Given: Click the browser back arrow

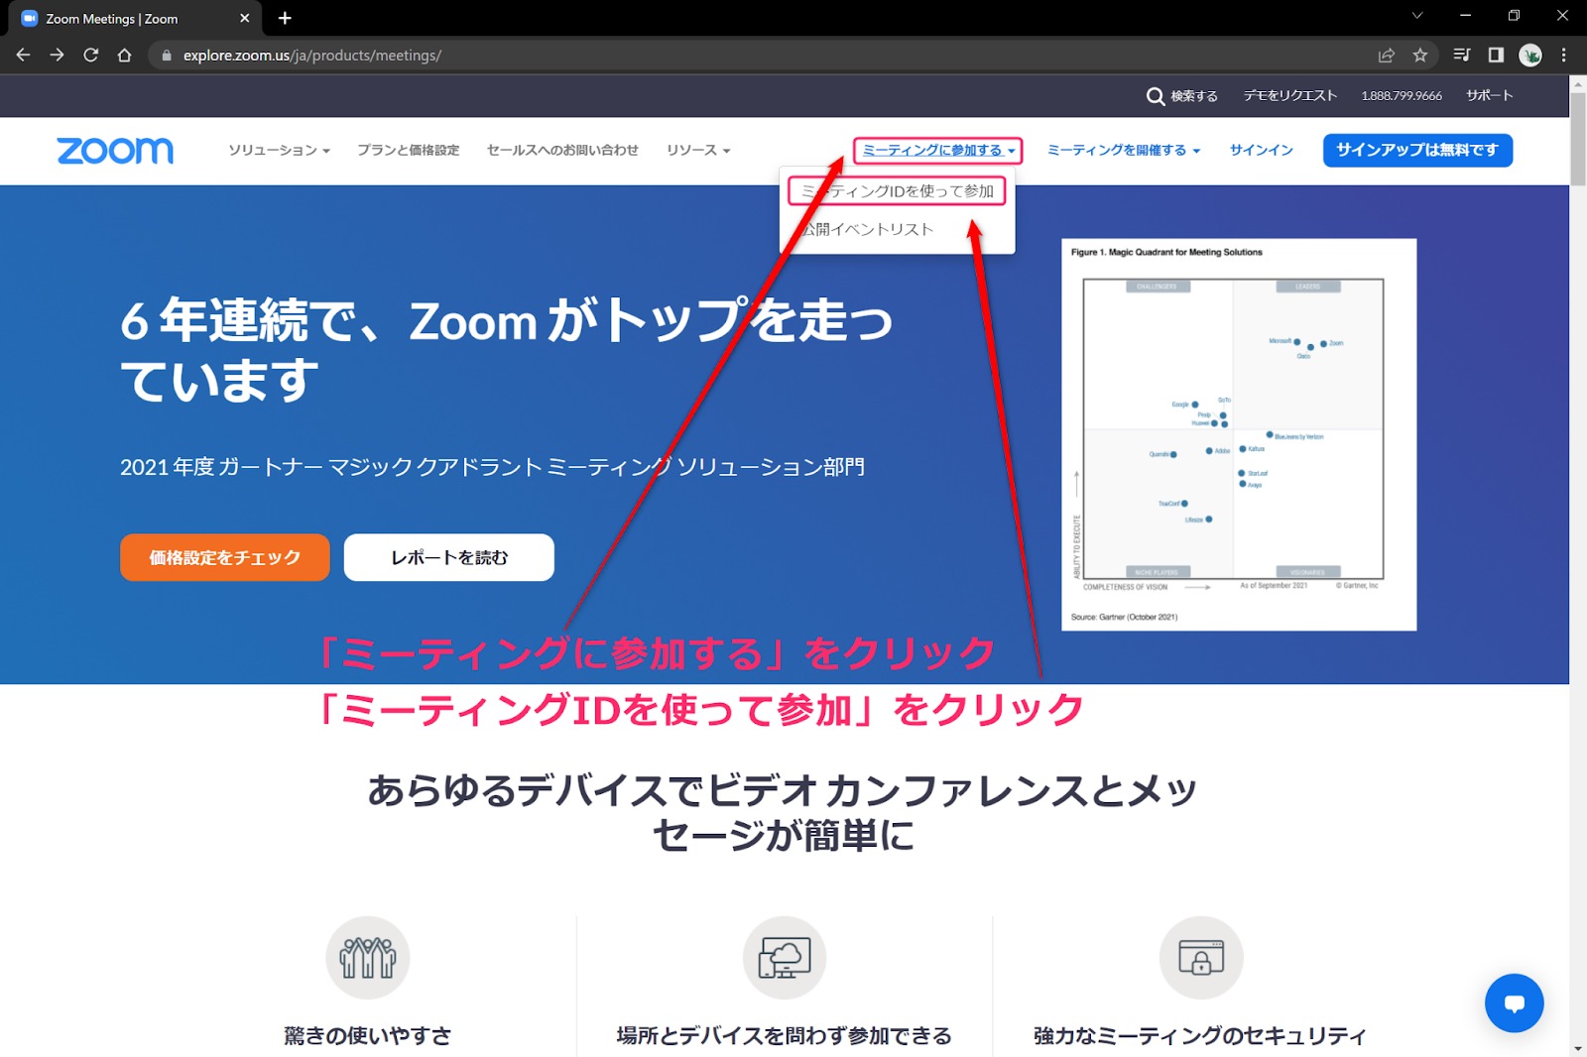Looking at the screenshot, I should coord(23,56).
